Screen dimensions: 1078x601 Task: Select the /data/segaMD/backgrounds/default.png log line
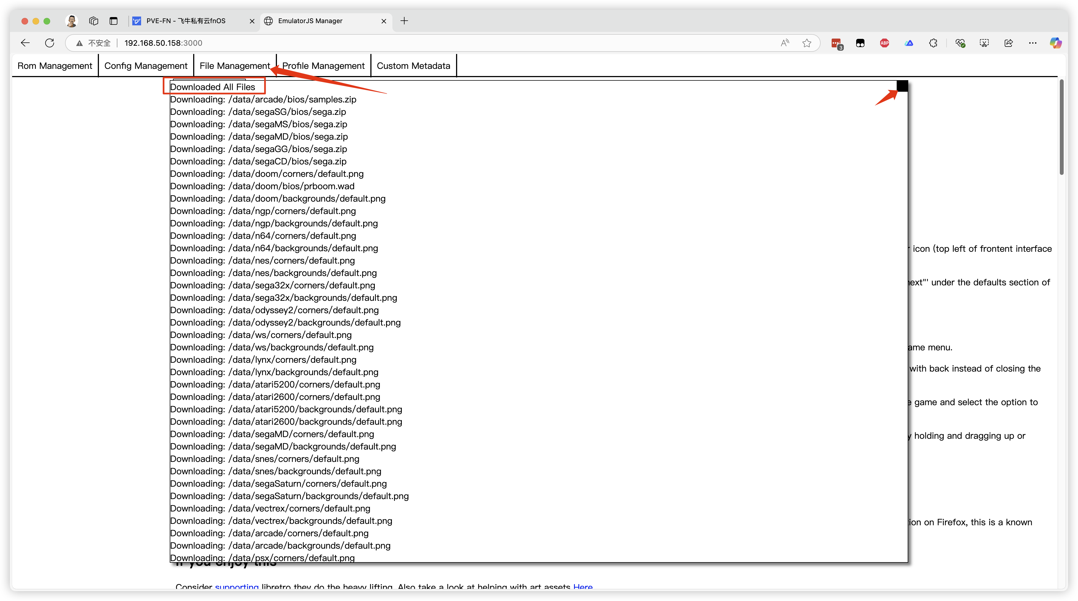click(x=283, y=447)
